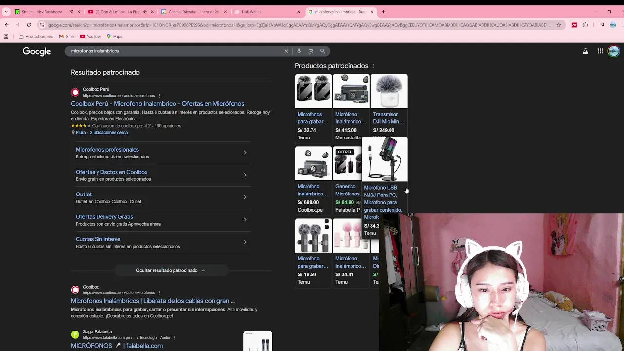Open Micrófonos Inalámbricos Libérate de los cables result

point(153,301)
